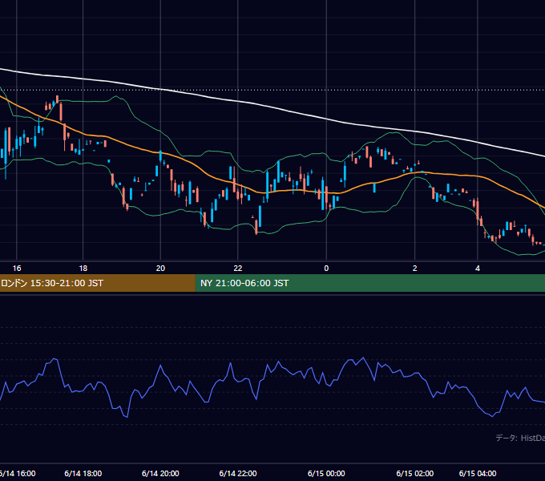The height and width of the screenshot is (481, 545).
Task: Click the 6/15 02:00 date label
Action: coord(414,473)
